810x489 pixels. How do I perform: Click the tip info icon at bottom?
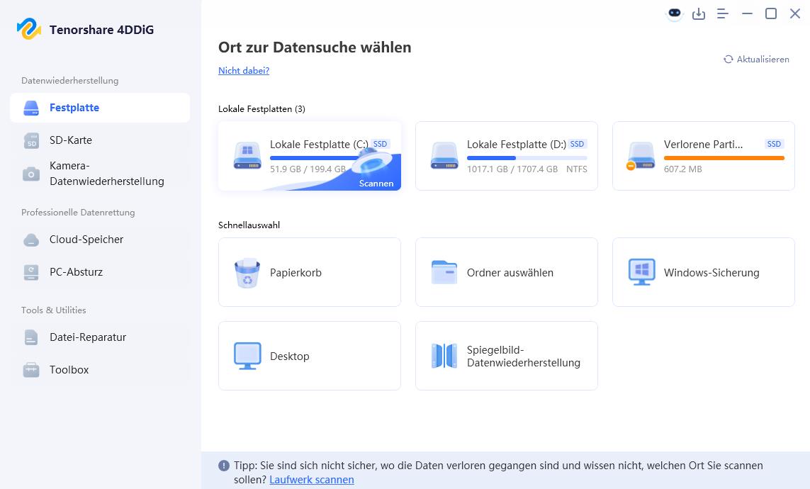coord(224,466)
